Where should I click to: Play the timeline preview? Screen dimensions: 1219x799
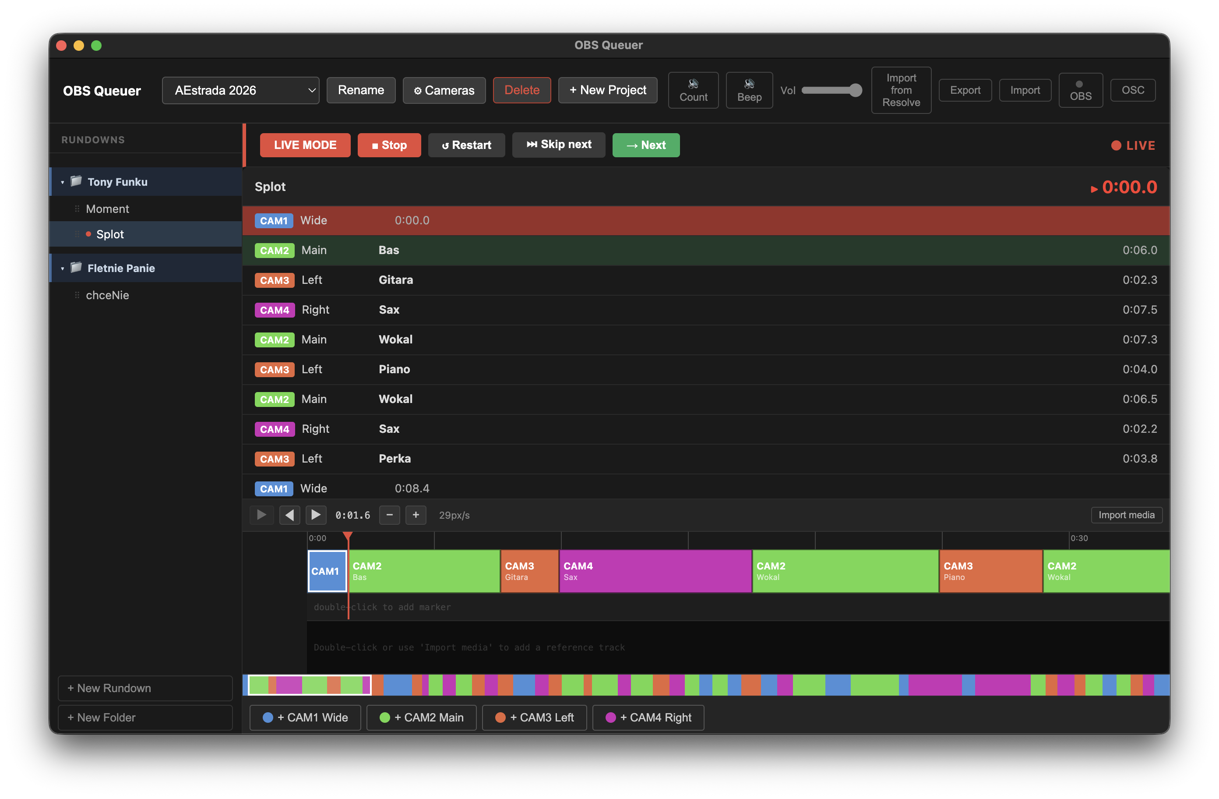pyautogui.click(x=262, y=515)
